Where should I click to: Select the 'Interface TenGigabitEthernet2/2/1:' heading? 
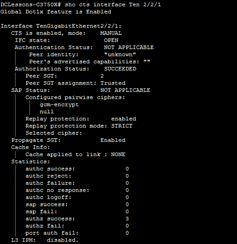(61, 26)
